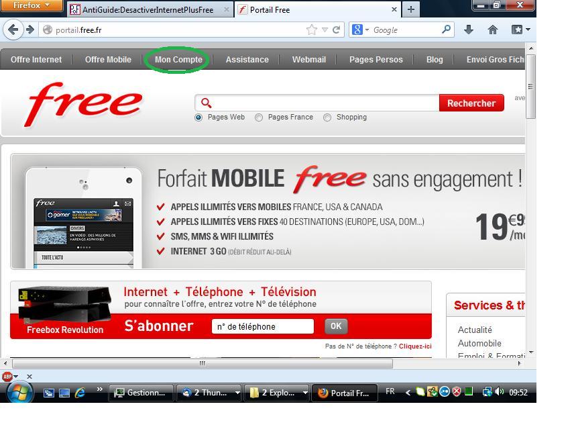This screenshot has height=429, width=574.
Task: Go back with the browser back arrow
Action: (13, 30)
